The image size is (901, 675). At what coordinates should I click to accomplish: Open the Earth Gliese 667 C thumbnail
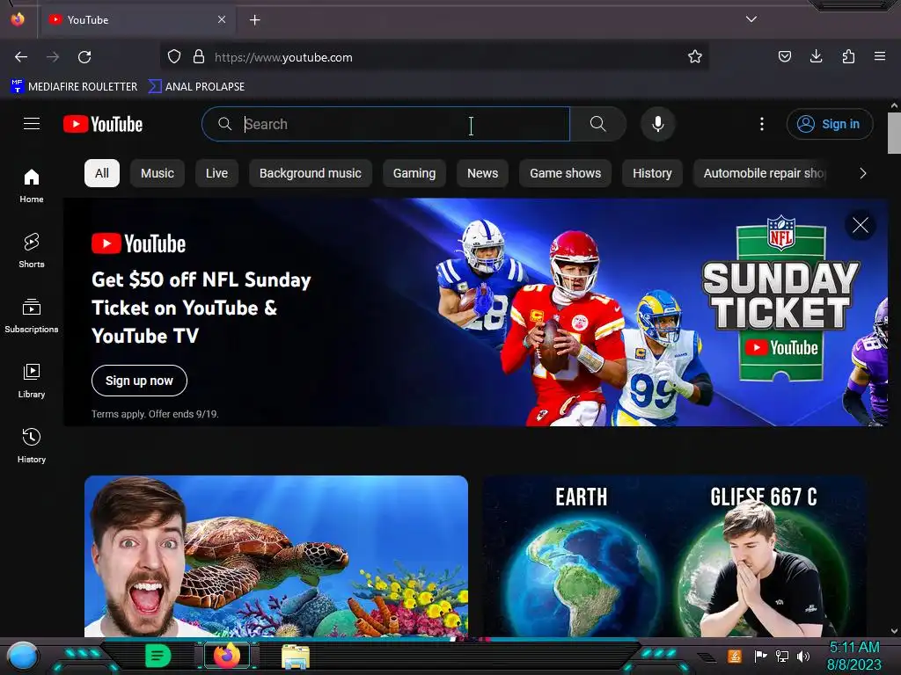coord(675,555)
